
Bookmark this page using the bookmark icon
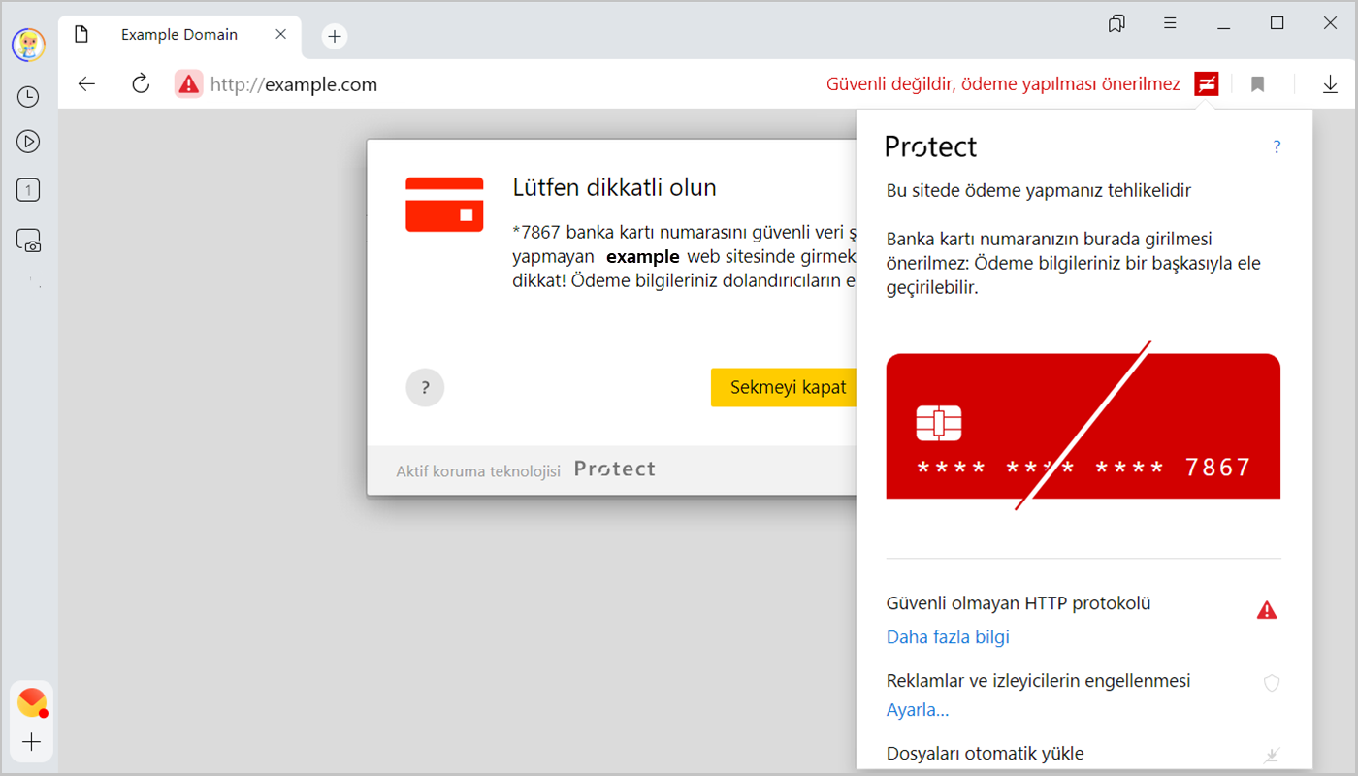pos(1257,84)
